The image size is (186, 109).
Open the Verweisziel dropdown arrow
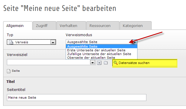point(92,62)
